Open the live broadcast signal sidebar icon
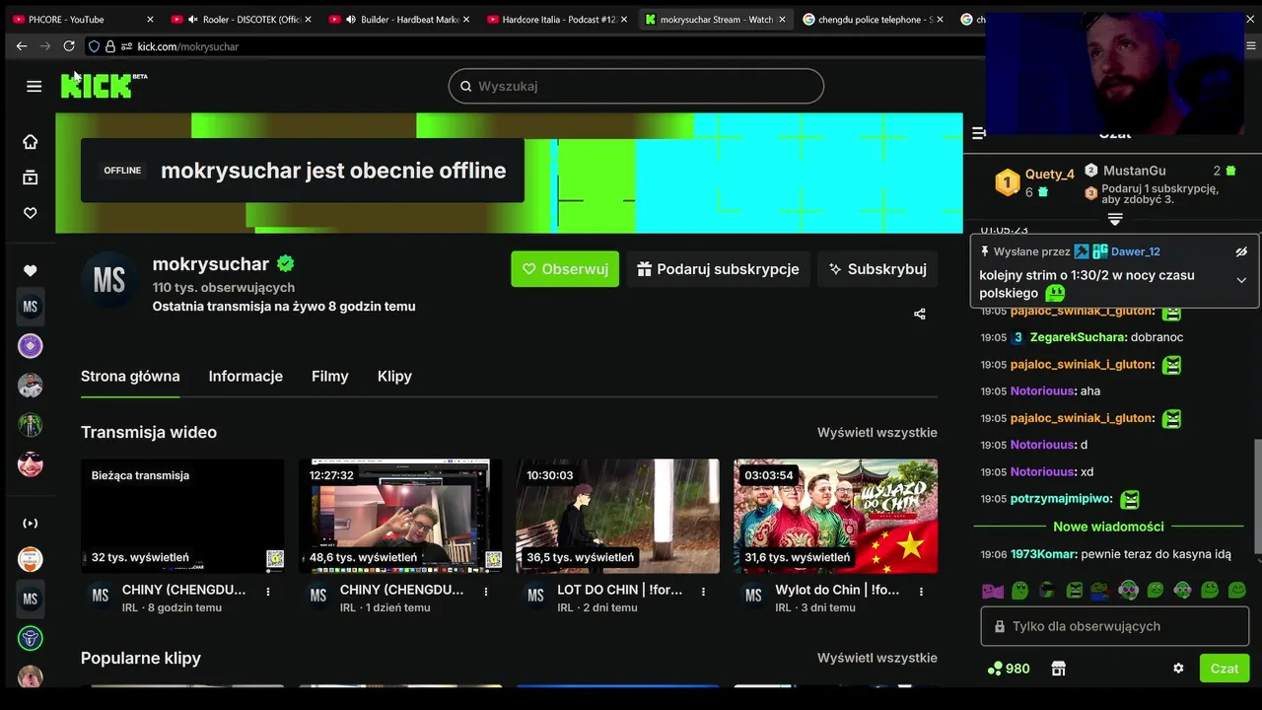 [x=31, y=524]
